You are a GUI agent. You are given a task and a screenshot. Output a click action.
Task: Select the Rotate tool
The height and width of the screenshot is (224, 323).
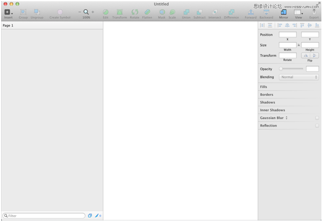134,12
